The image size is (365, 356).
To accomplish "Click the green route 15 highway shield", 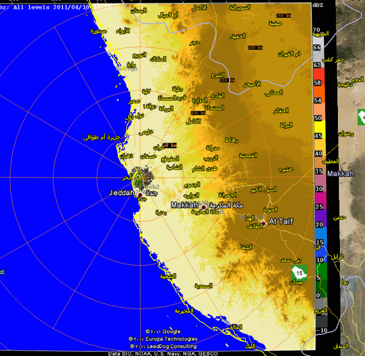I will (x=299, y=273).
